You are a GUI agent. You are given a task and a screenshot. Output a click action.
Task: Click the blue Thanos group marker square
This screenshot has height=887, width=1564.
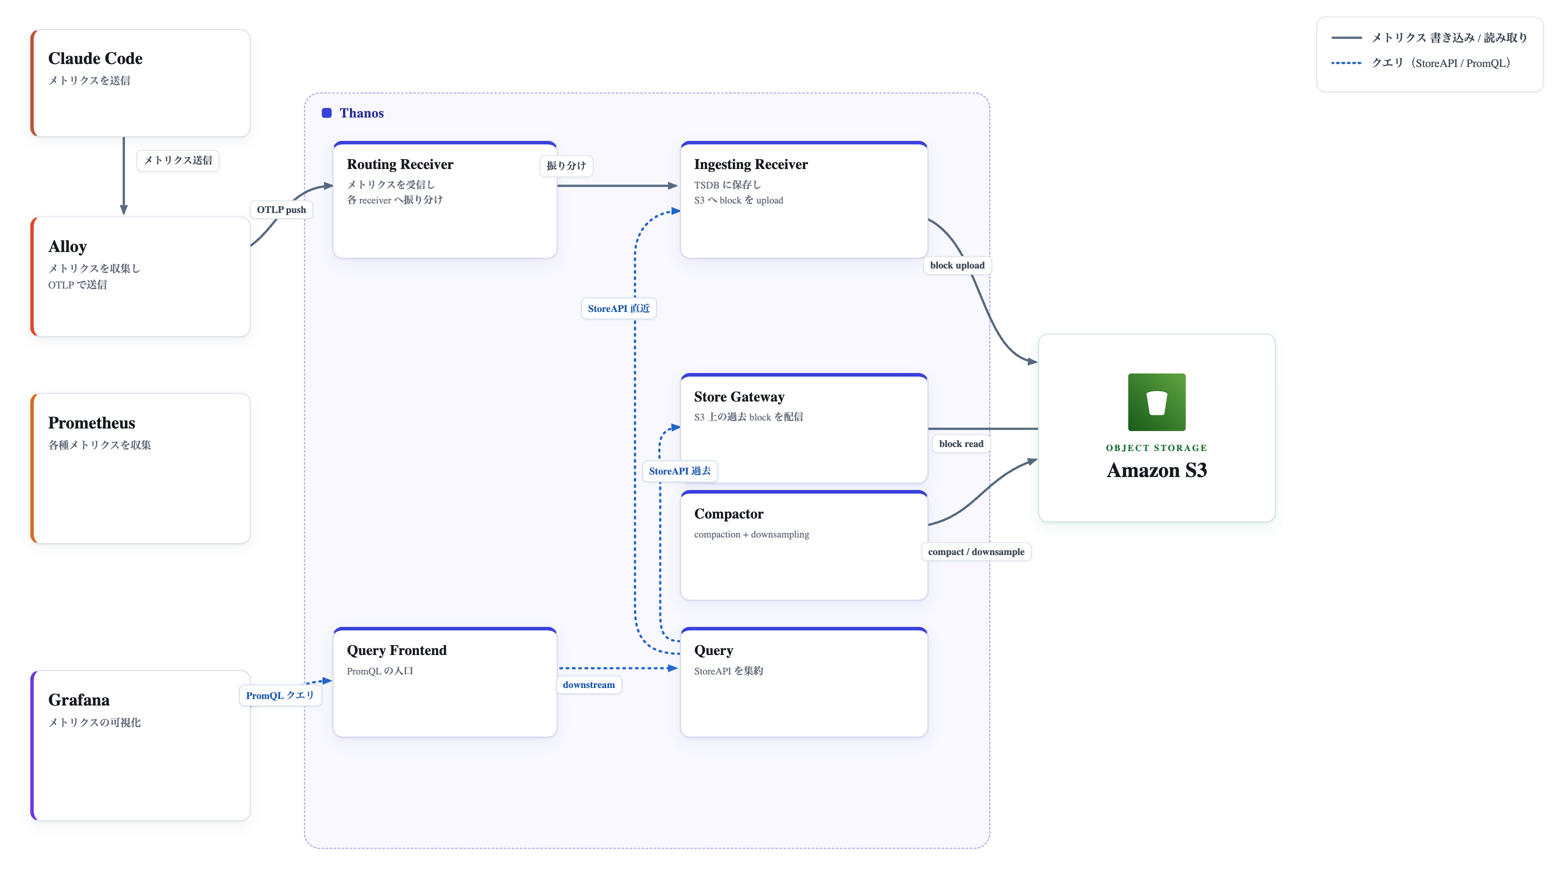[x=326, y=112]
